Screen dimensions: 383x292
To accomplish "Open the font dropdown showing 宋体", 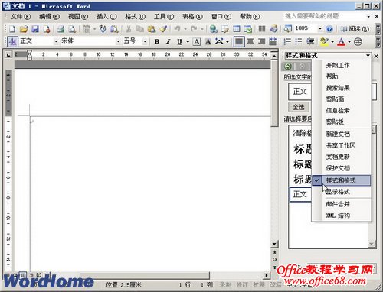I will [118, 41].
